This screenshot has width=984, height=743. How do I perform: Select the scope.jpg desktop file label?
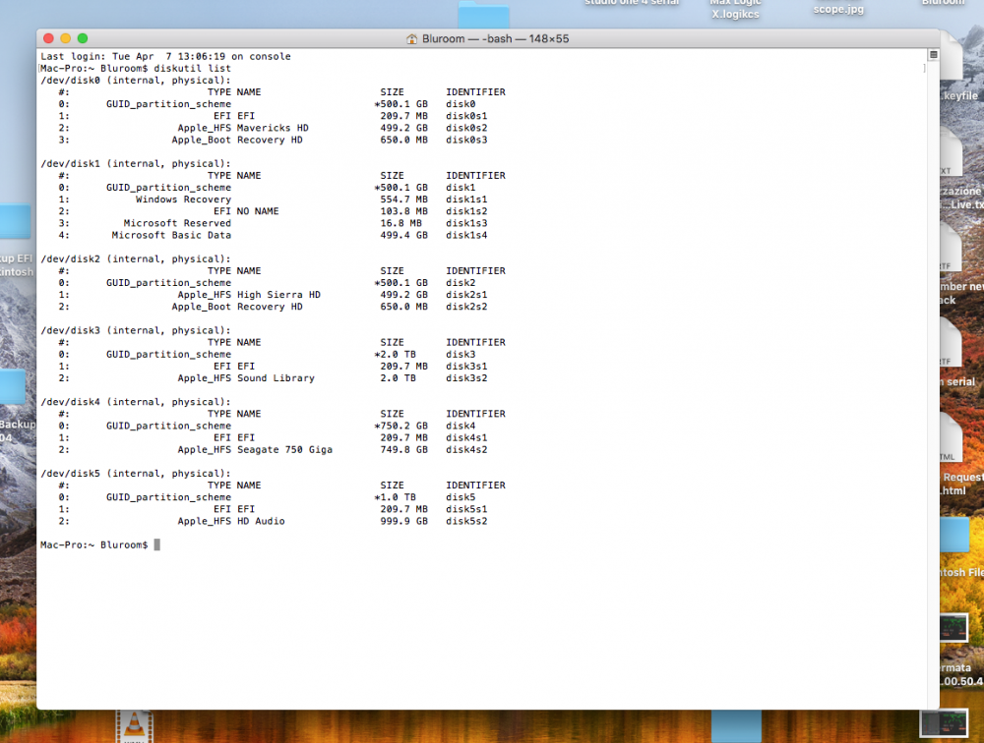coord(837,9)
